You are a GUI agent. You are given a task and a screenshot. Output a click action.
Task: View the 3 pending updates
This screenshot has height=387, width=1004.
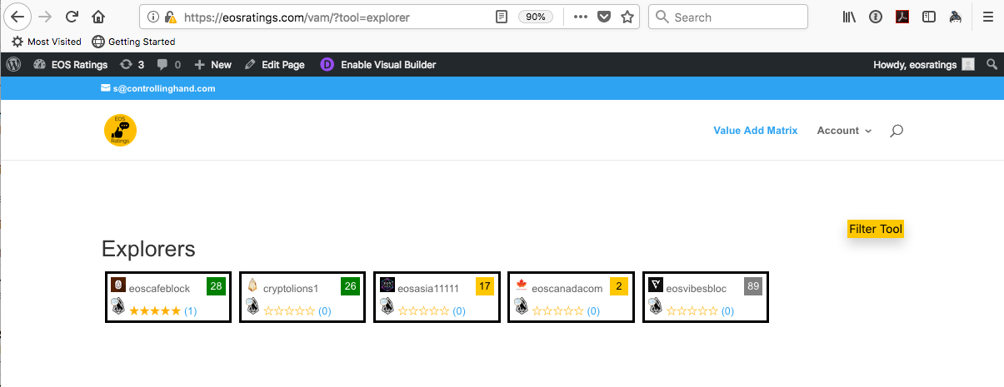click(x=132, y=64)
